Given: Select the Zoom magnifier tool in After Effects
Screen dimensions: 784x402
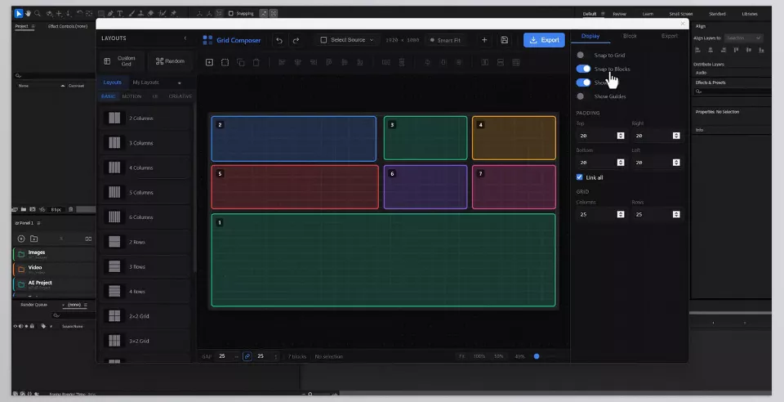Looking at the screenshot, I should (x=37, y=13).
